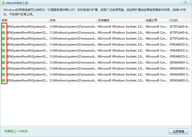
Task: Select the last {9D60A9E0-3... CLSID cell
Action: point(180,80)
